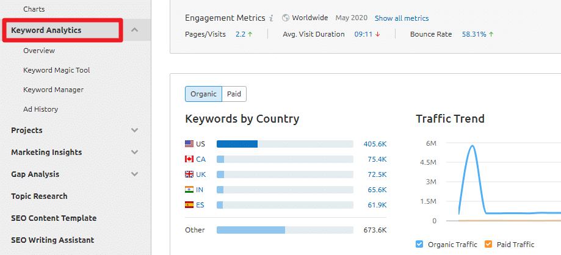Viewport: 561px width, 255px height.
Task: Collapse the Keyword Analytics section chevron
Action: 134,30
